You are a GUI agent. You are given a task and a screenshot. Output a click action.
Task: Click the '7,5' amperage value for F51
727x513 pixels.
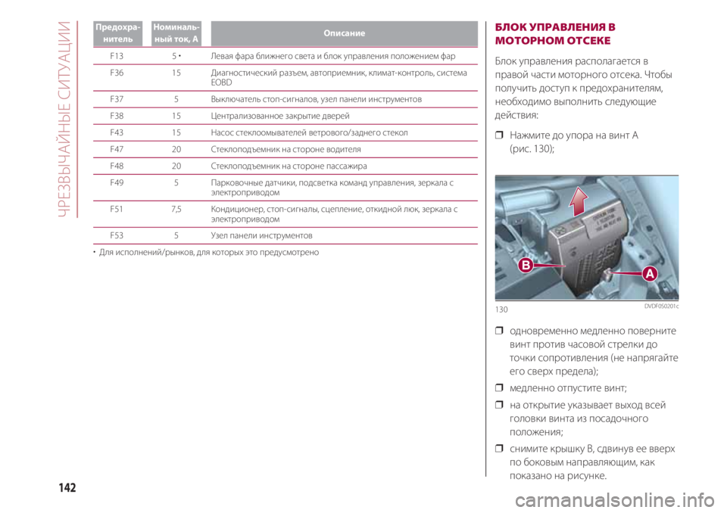[176, 209]
